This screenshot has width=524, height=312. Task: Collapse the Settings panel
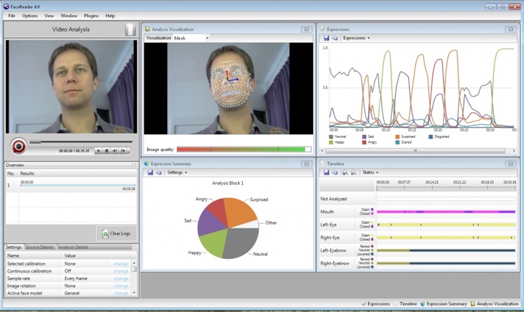(135, 247)
